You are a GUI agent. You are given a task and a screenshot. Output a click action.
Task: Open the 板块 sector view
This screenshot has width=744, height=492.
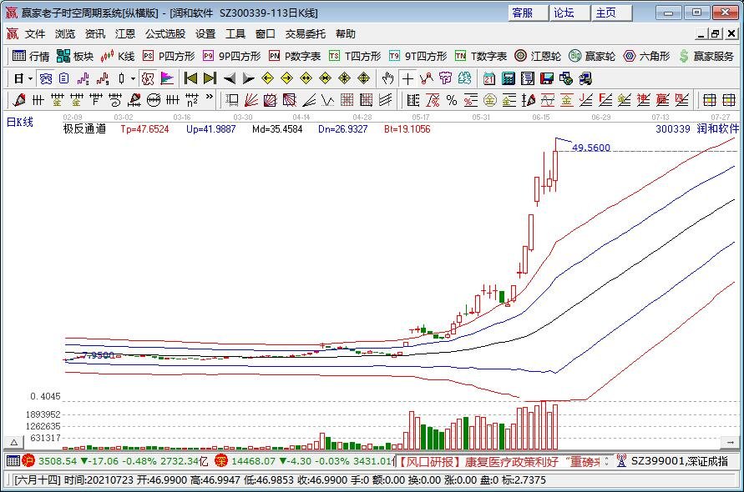75,57
